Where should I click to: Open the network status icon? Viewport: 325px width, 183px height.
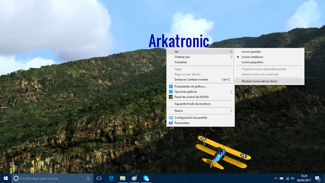(x=287, y=178)
